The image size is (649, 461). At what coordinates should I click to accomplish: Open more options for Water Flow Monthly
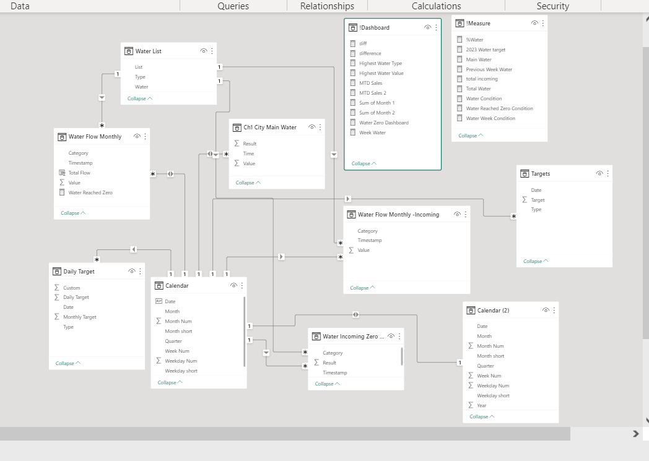coord(146,136)
